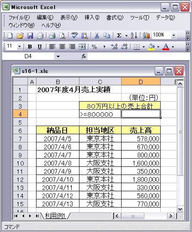Select the 利用例1 sheet tab
The height and width of the screenshot is (232, 192).
(x=55, y=216)
